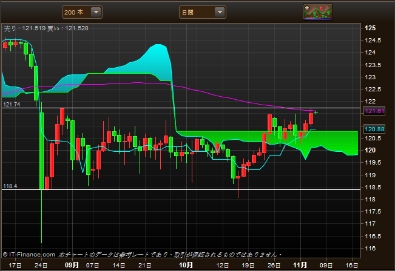
Task: Click the 120.5 price axis label
Action: click(373, 138)
